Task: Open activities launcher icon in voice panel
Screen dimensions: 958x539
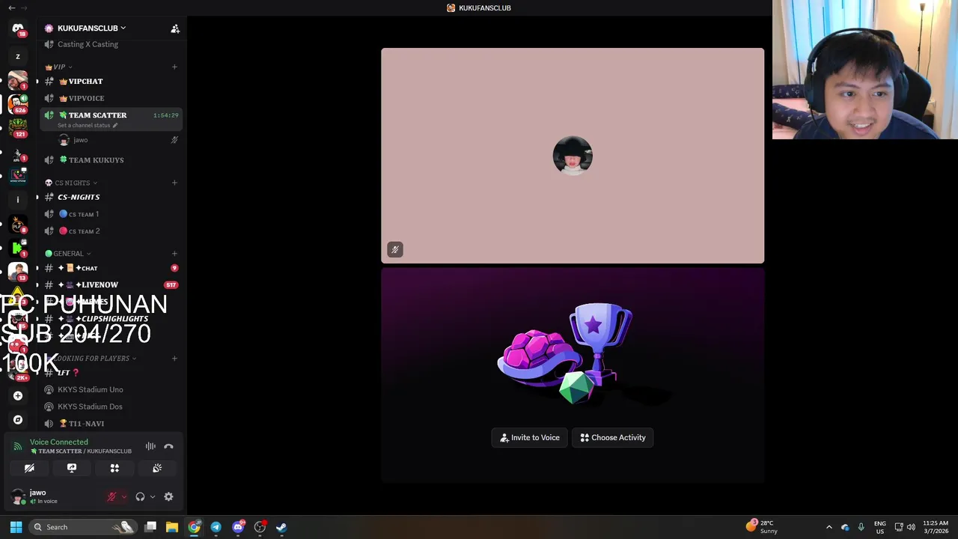Action: point(115,468)
